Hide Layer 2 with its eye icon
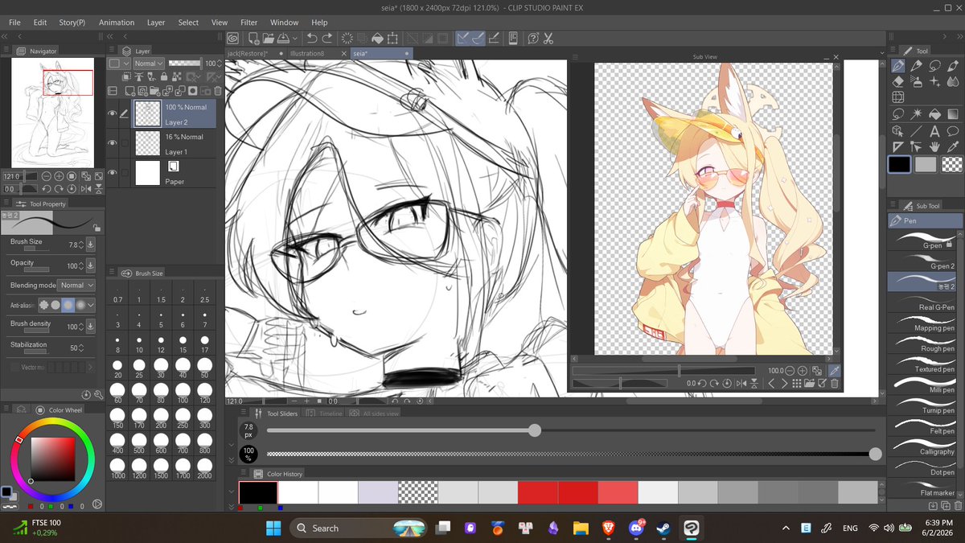Image resolution: width=965 pixels, height=543 pixels. pos(112,113)
